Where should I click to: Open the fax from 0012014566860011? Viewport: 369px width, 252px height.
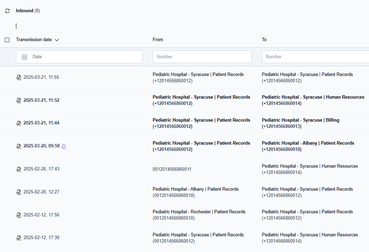tap(172, 169)
